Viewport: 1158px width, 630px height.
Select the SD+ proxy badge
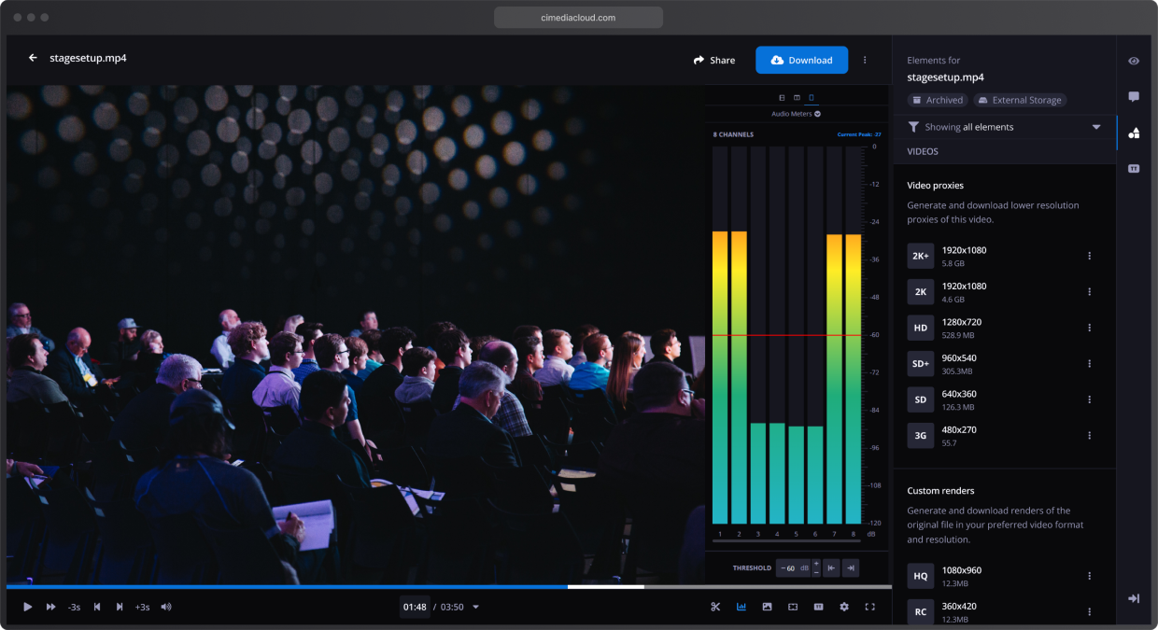(x=921, y=364)
